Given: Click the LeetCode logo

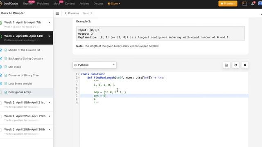Looking at the screenshot, I should click(x=9, y=3).
